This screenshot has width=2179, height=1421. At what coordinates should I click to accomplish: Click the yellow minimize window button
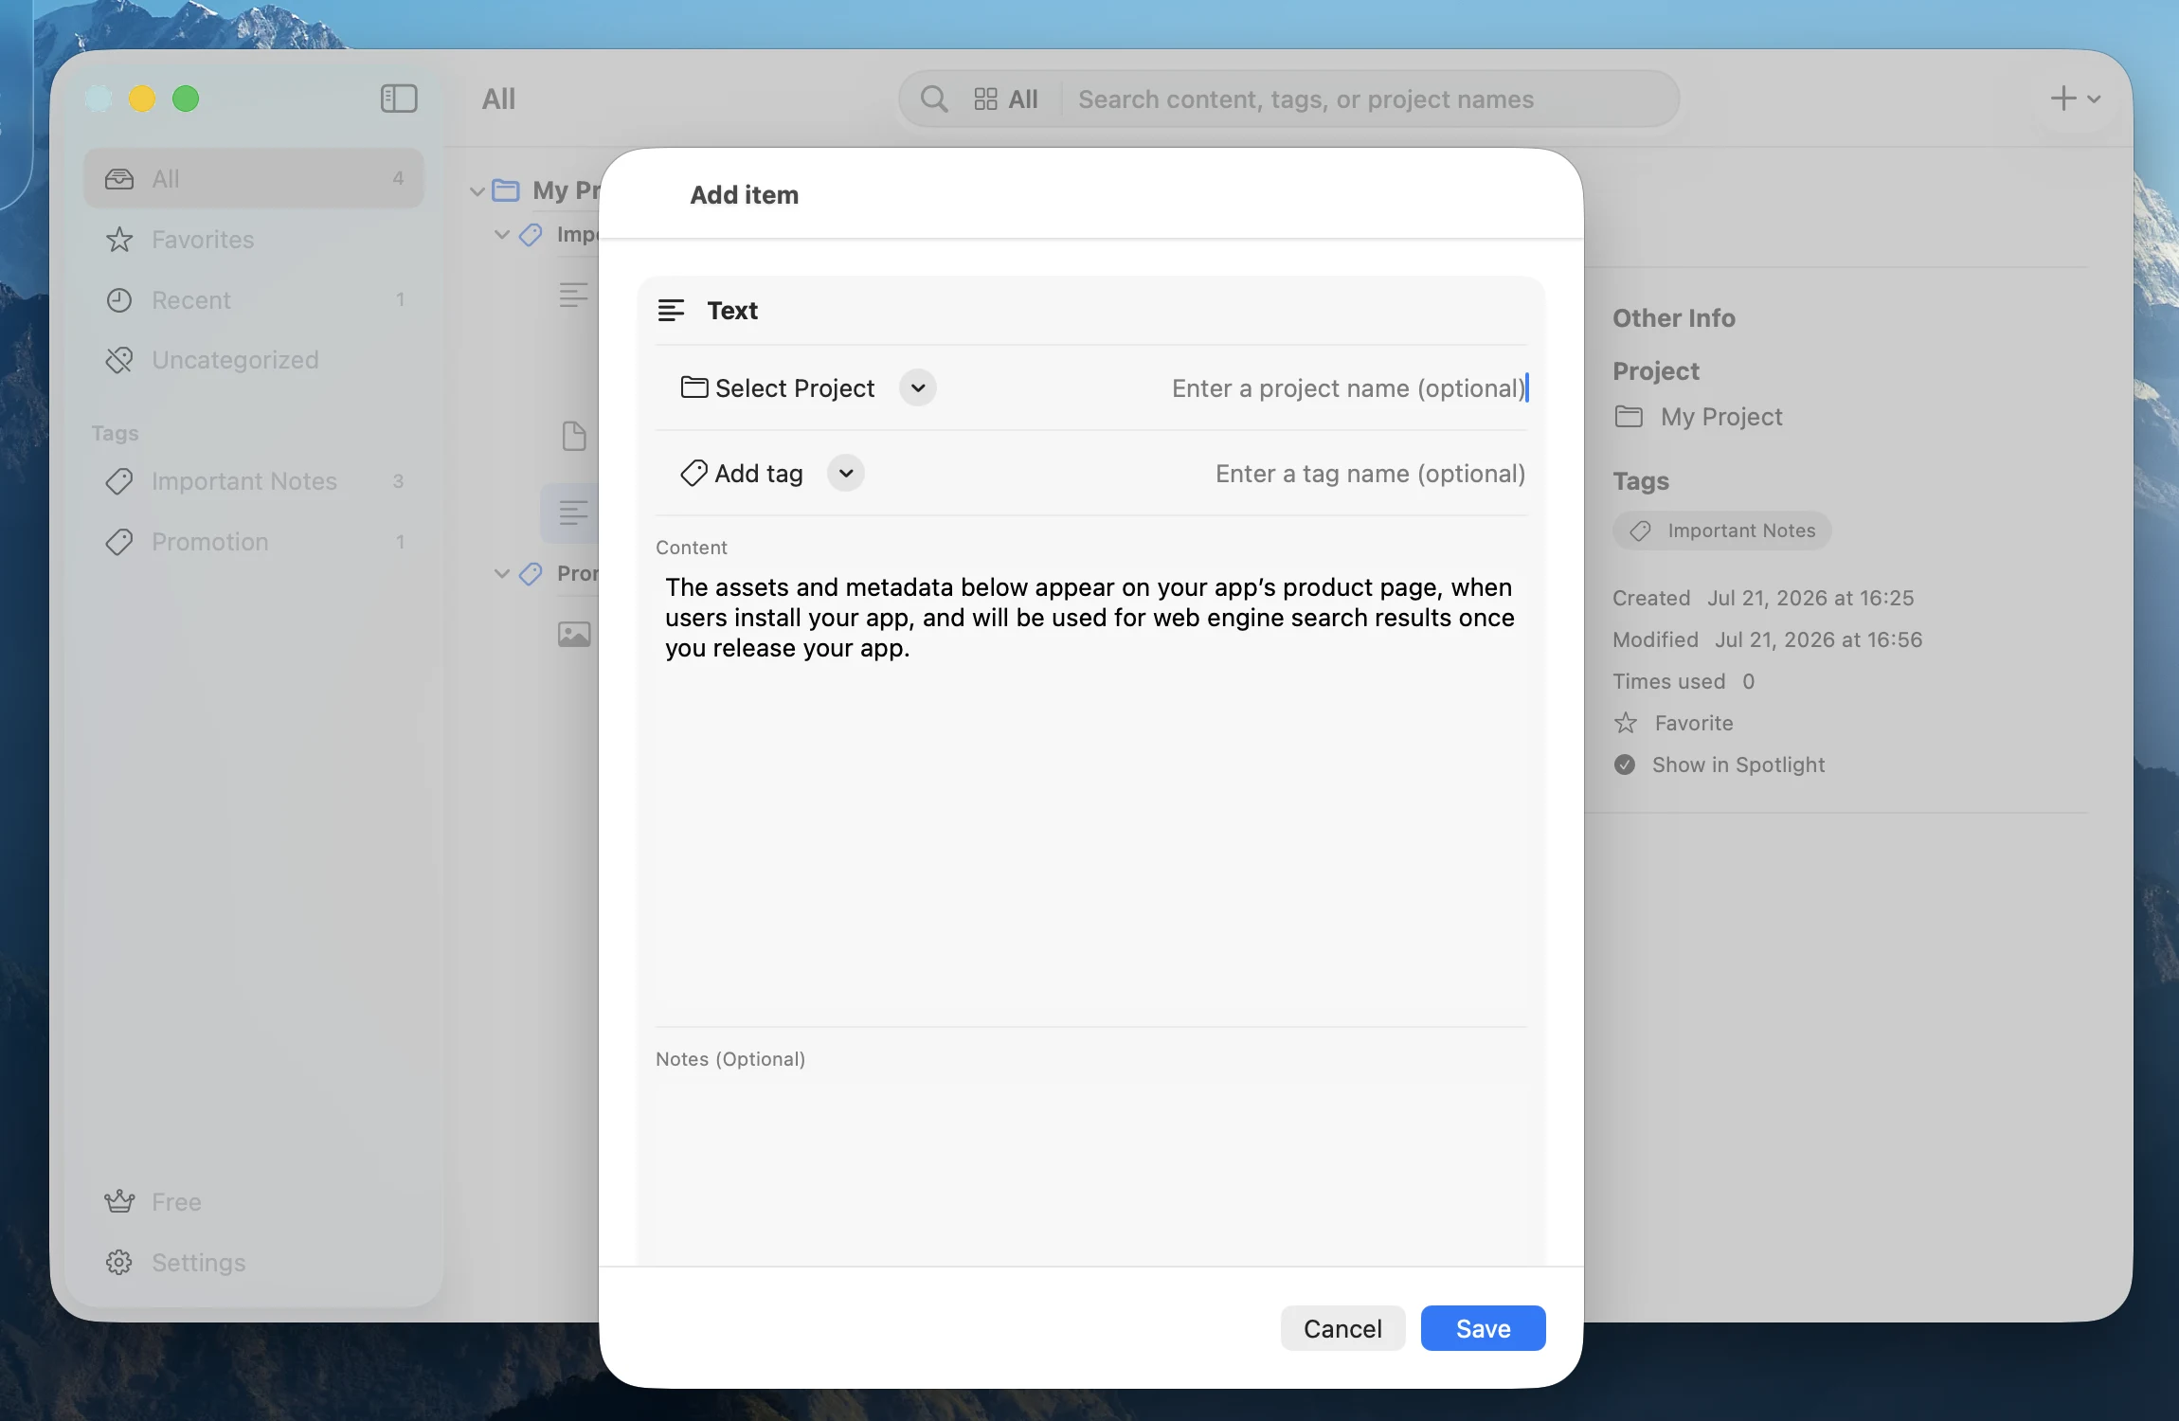tap(142, 99)
